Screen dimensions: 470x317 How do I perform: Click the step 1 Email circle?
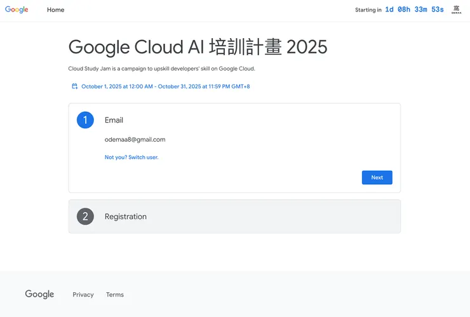(x=86, y=120)
